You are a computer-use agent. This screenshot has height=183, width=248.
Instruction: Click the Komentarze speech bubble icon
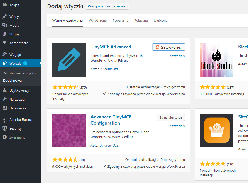click(x=5, y=43)
